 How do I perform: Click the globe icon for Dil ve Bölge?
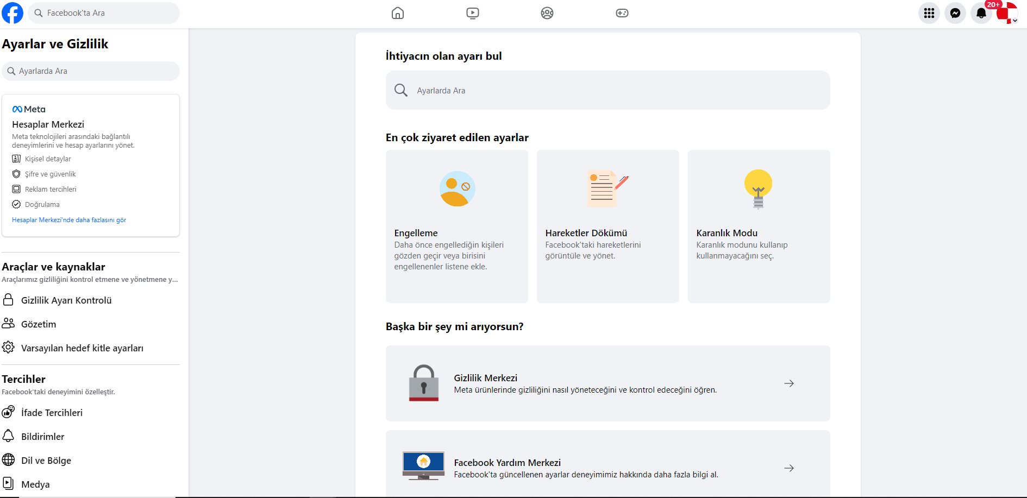[8, 459]
